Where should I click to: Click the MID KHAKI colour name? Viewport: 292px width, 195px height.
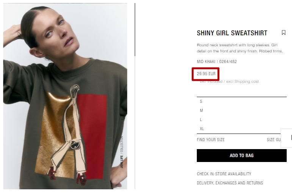(206, 61)
